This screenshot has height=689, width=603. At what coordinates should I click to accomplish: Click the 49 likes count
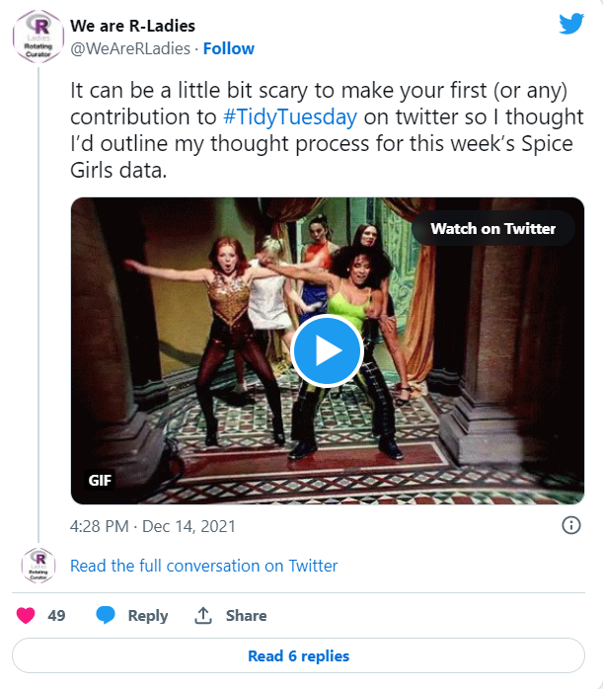point(56,615)
